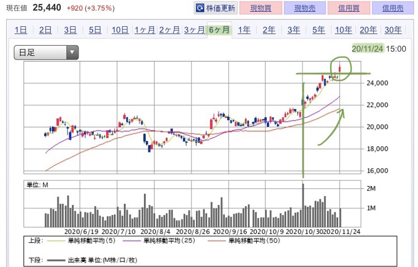This screenshot has width=418, height=267.
Task: Click the 2020/10/9 date axis label
Action: 267,231
